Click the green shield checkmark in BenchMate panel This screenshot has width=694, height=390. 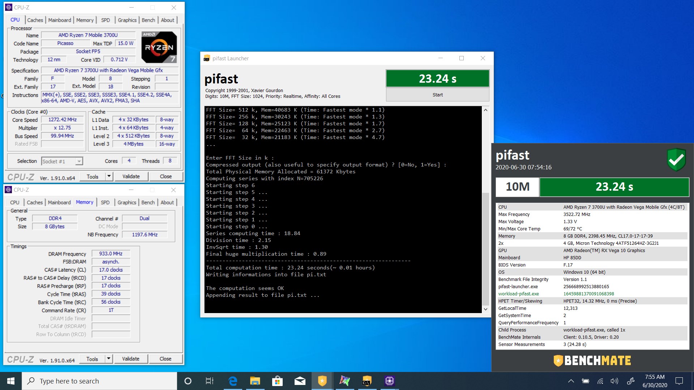click(x=676, y=160)
